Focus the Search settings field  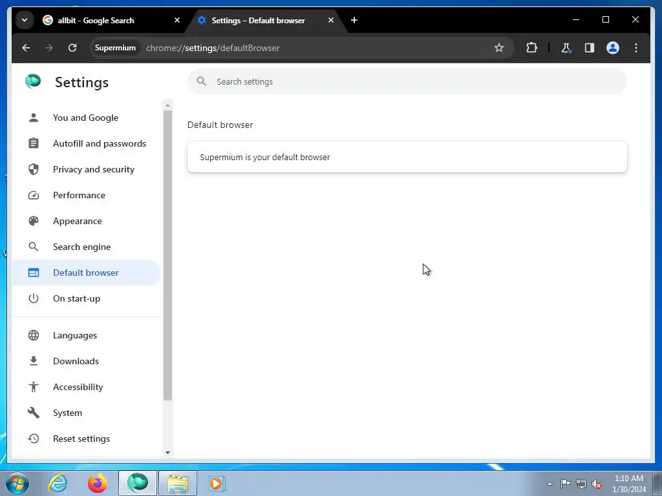[407, 82]
